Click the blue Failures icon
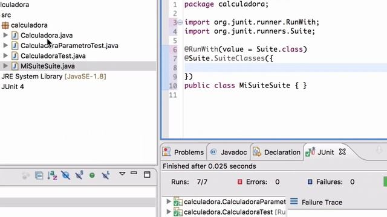 (x=310, y=182)
